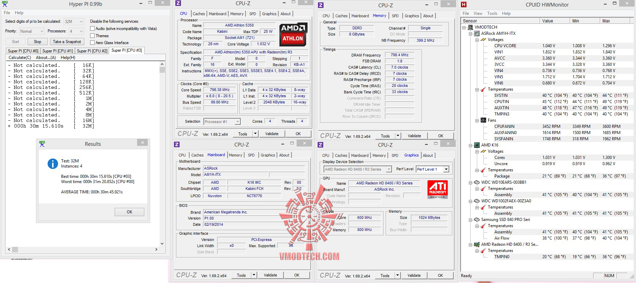The image size is (636, 283).
Task: Open the Calculate(C) menu in Hyper PI
Action: pyautogui.click(x=20, y=58)
